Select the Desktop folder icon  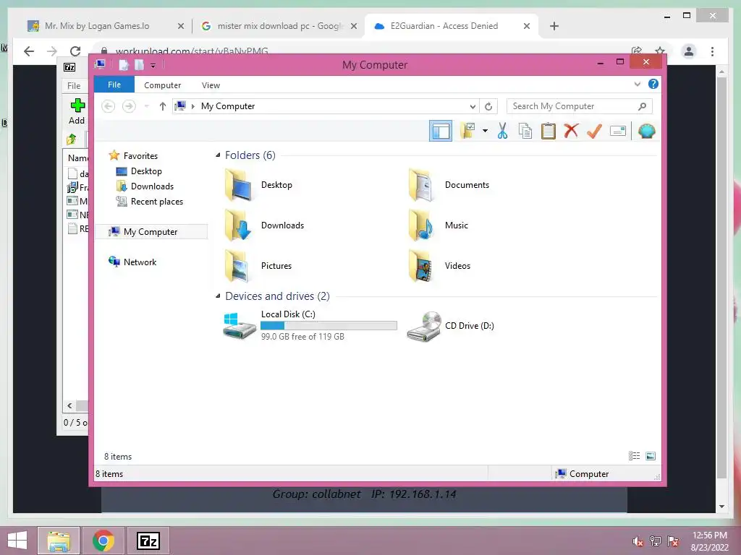pos(239,185)
